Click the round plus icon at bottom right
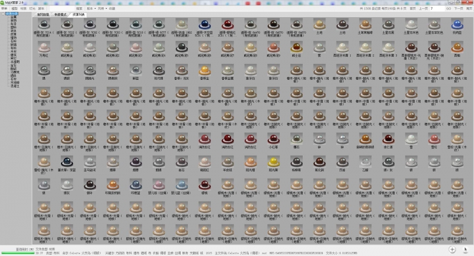 tap(452, 249)
